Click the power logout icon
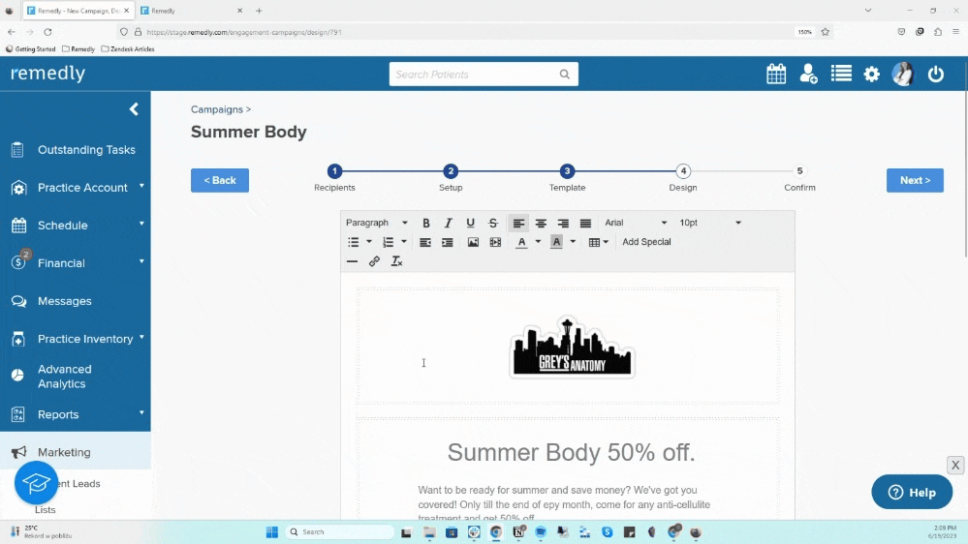 pos(936,74)
